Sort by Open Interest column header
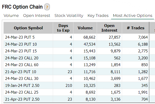This screenshot has height=104, width=155. (x=109, y=28)
